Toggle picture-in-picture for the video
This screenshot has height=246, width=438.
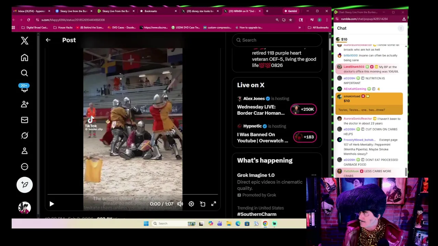point(203,204)
